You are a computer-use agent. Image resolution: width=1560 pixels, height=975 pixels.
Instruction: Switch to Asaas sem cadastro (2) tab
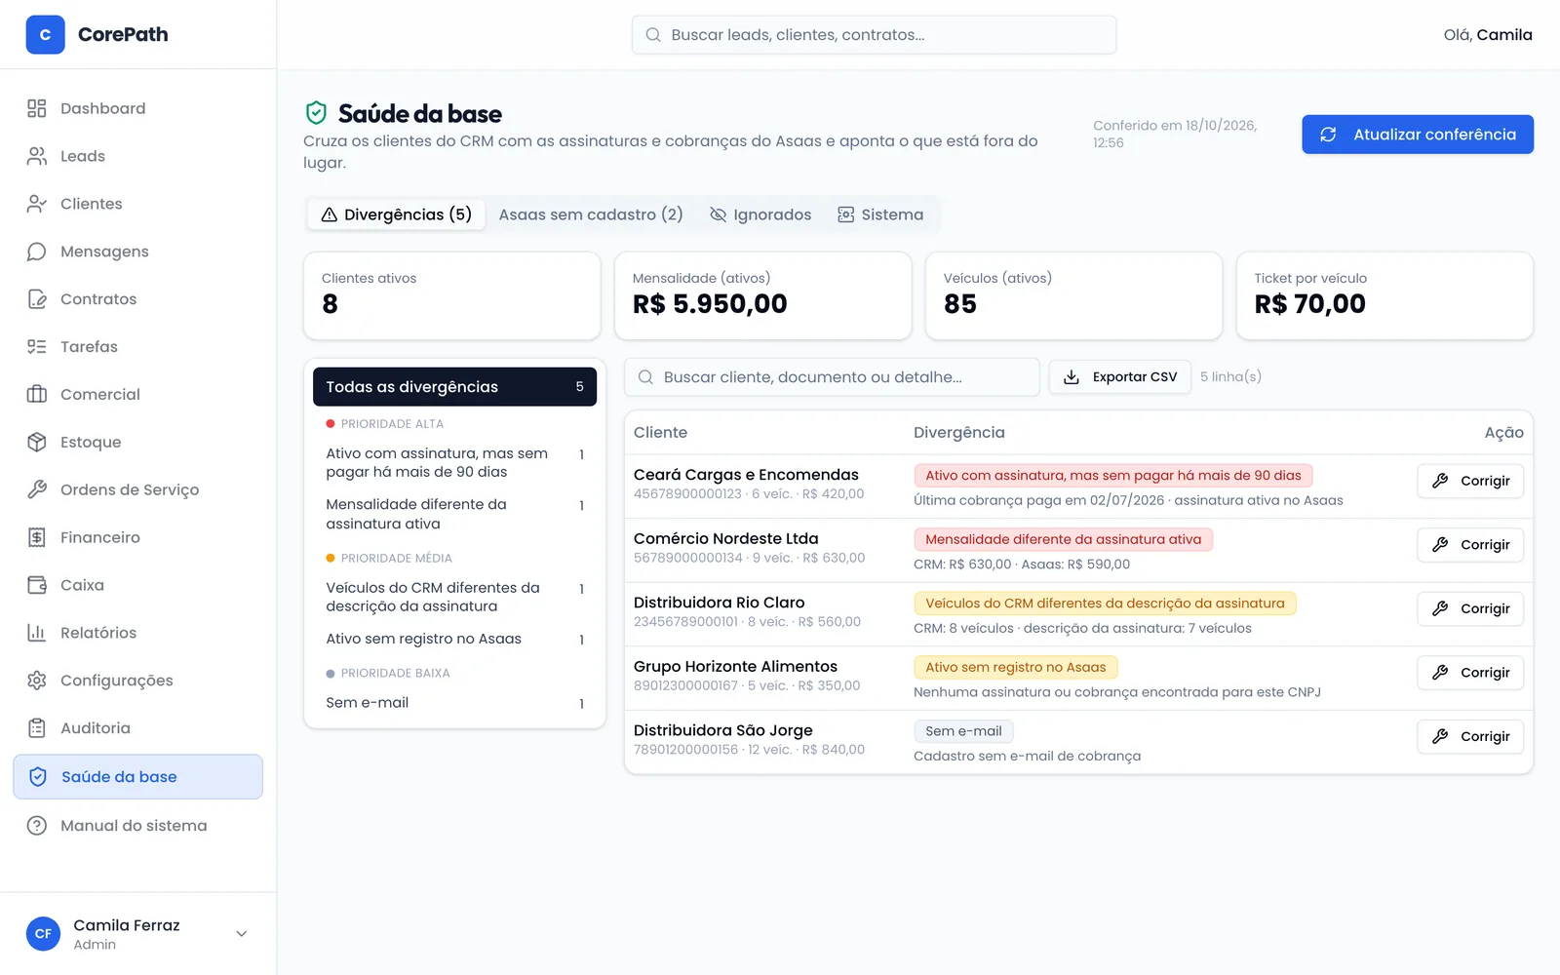click(591, 214)
